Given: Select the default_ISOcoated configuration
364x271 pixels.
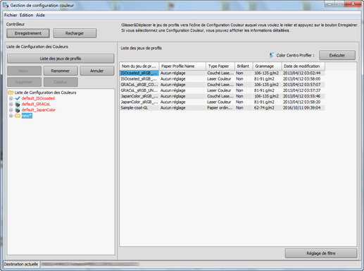Looking at the screenshot, I should pos(38,98).
